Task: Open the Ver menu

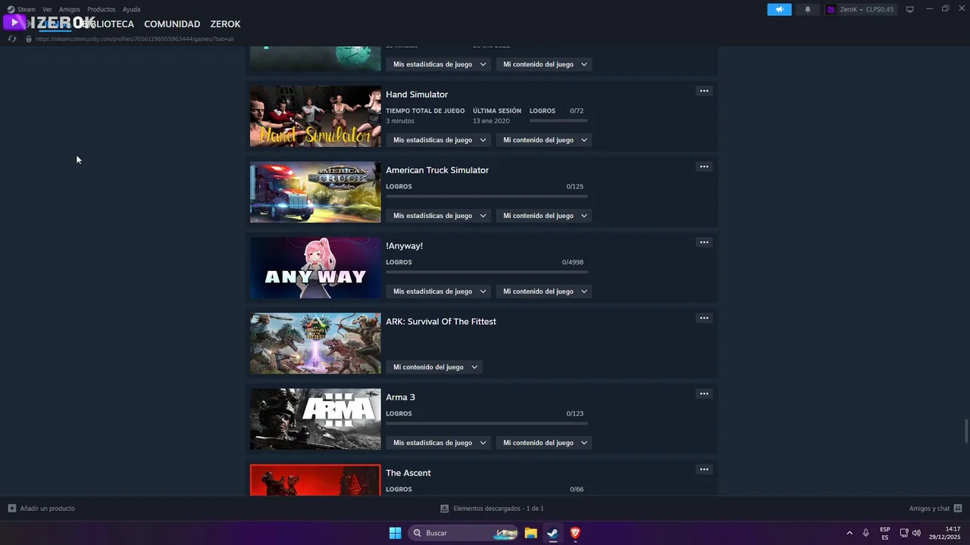Action: [x=47, y=9]
